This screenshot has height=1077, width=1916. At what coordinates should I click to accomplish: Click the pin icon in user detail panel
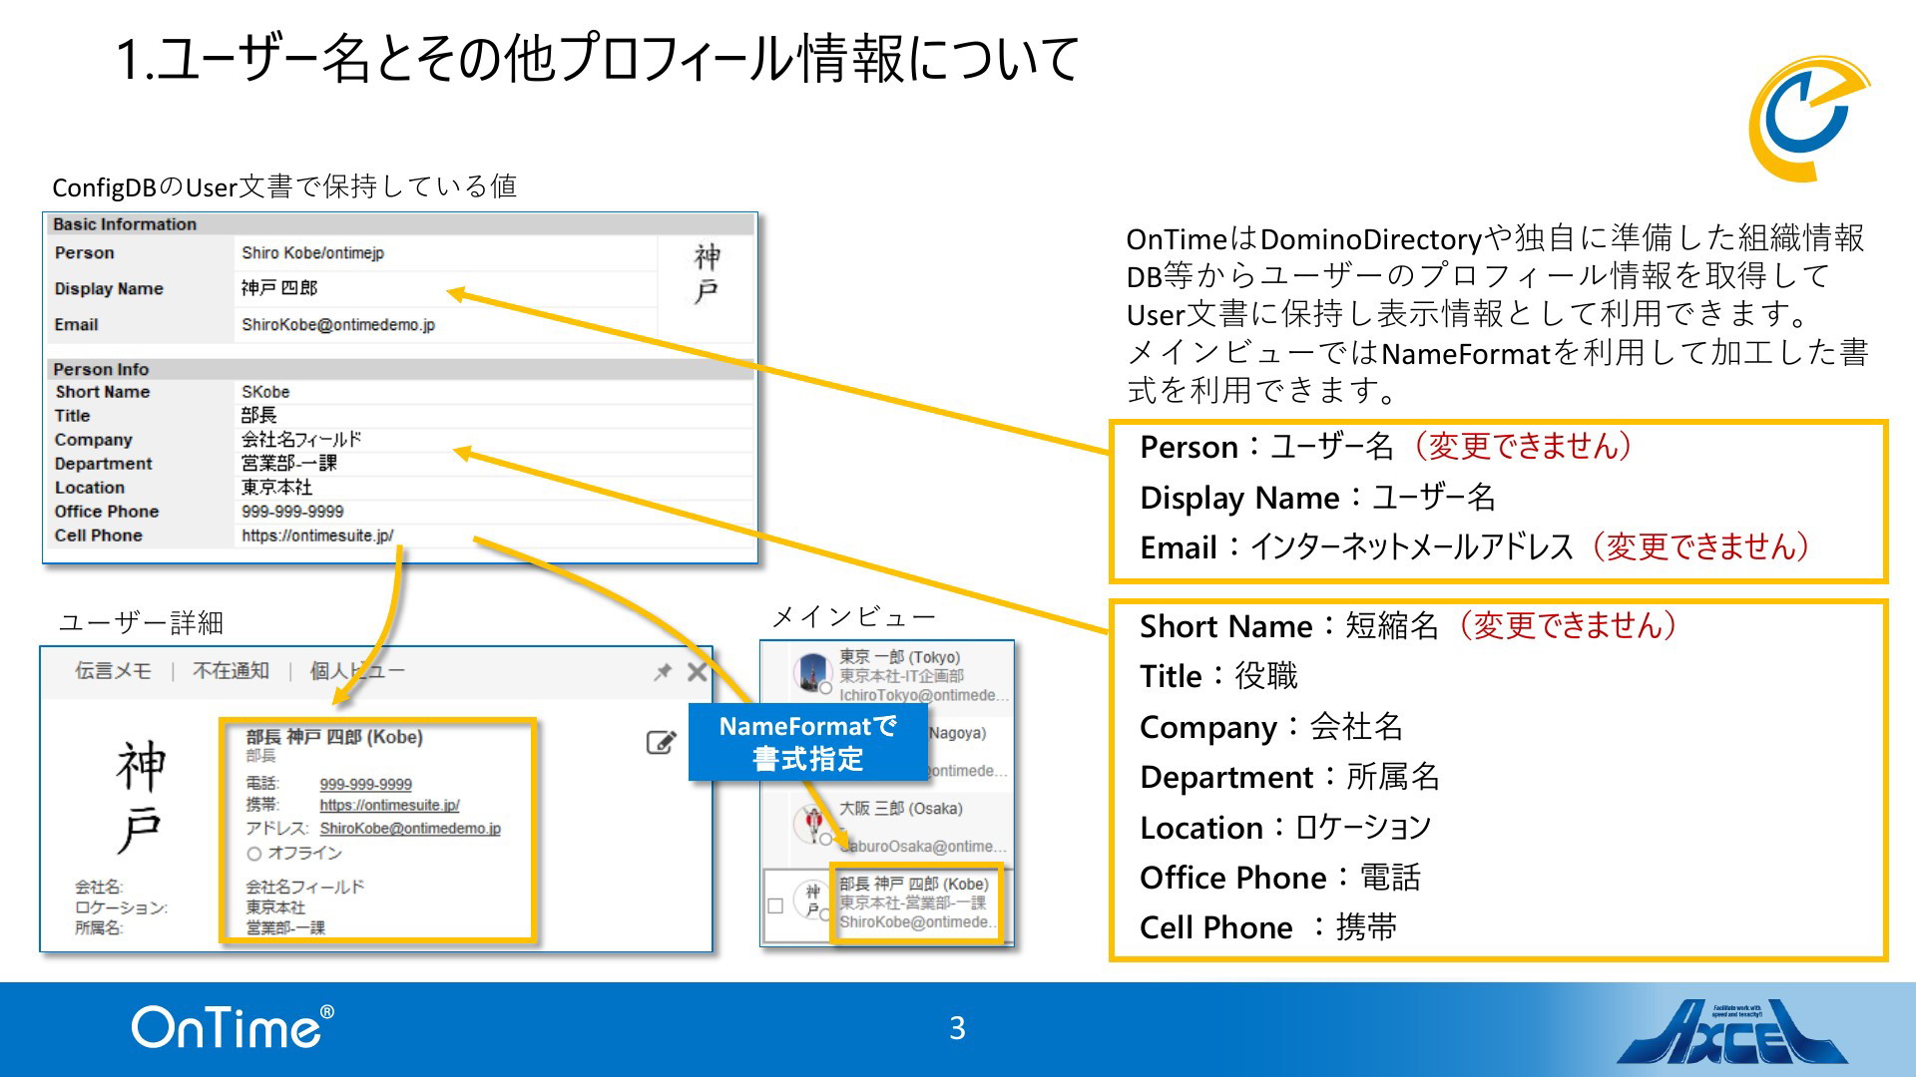(x=663, y=672)
